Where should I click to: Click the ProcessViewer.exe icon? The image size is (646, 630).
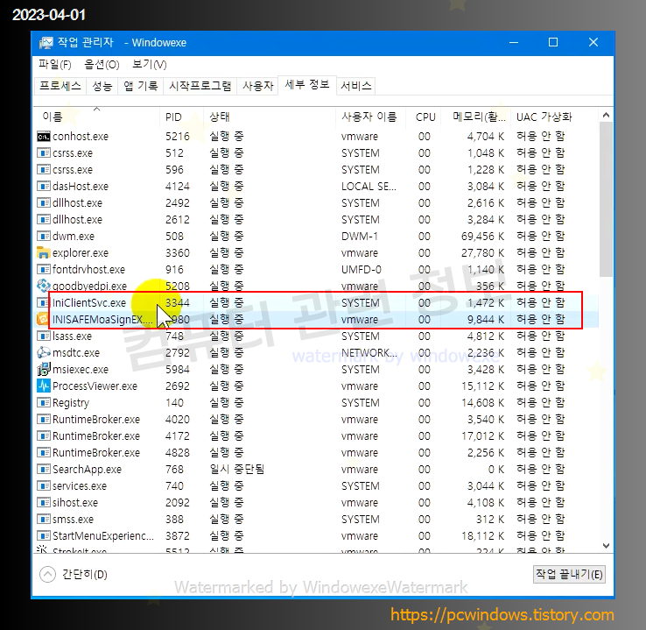43,386
